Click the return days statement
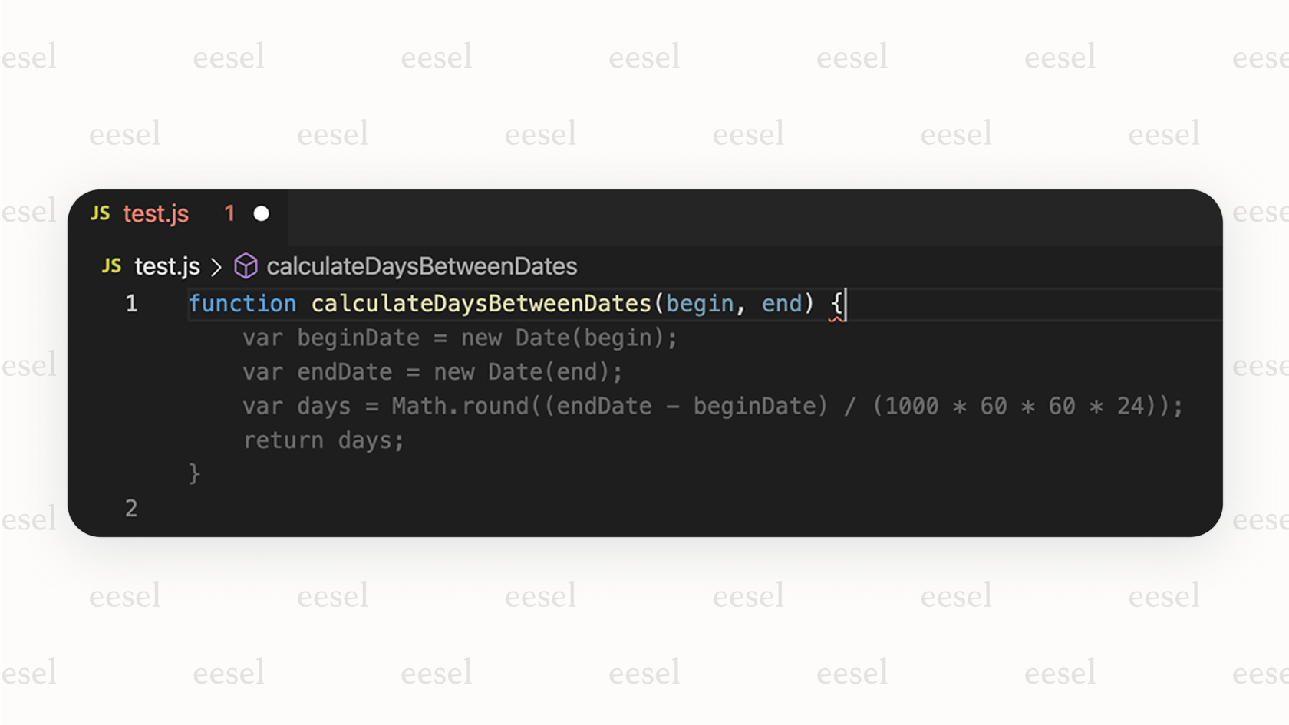 tap(323, 440)
